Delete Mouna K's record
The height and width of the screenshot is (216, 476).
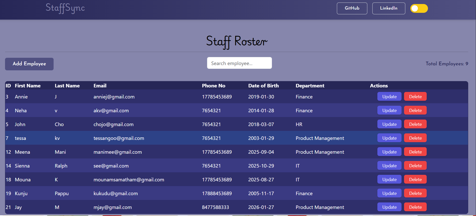coord(415,180)
